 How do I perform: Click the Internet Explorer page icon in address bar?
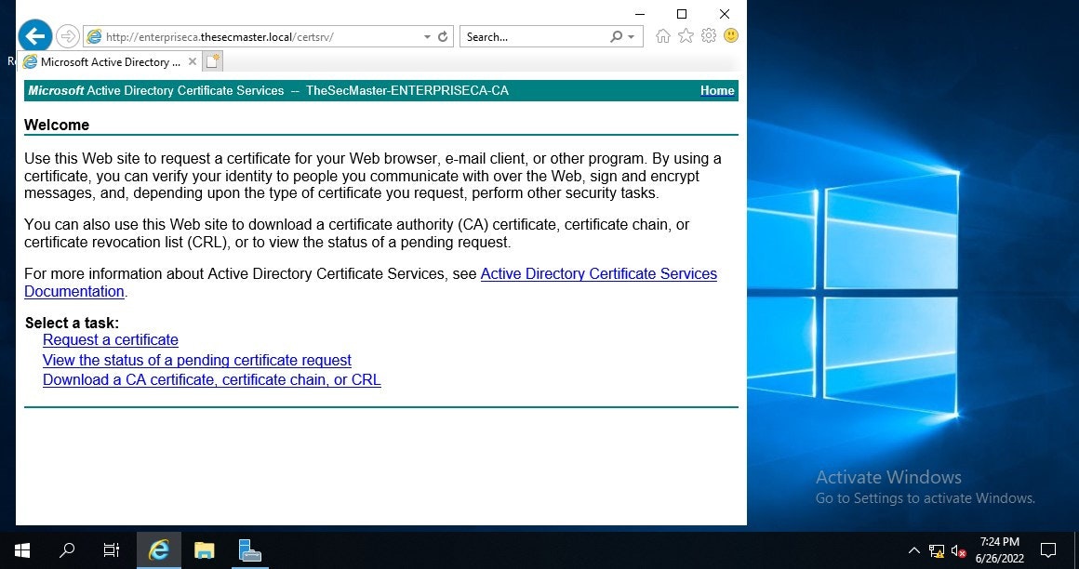point(94,37)
